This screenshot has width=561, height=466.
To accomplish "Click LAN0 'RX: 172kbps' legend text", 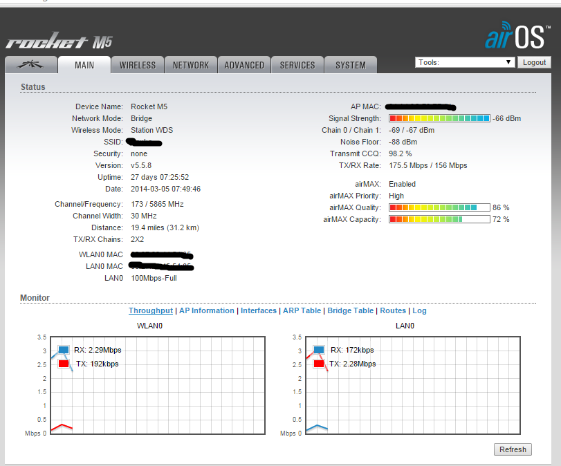I will [x=352, y=350].
